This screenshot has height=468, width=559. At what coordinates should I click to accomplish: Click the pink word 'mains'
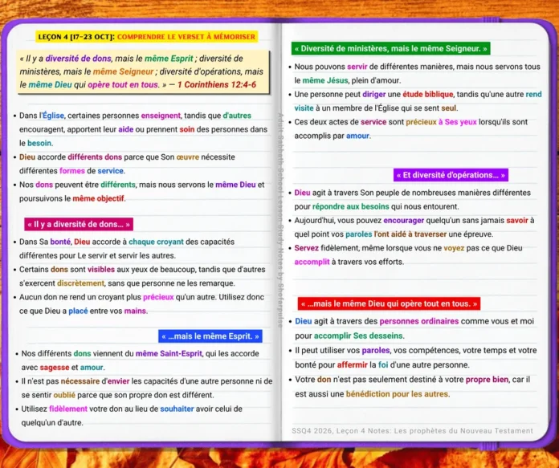pos(135,311)
